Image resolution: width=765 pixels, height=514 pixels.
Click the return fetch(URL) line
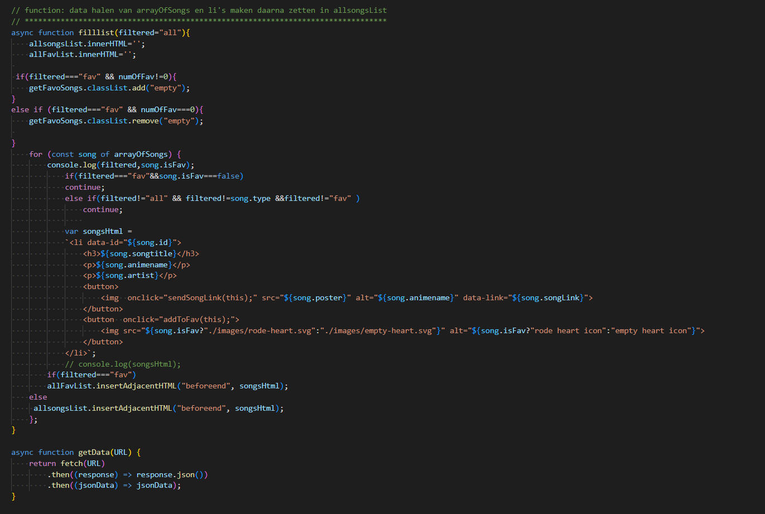tap(67, 463)
